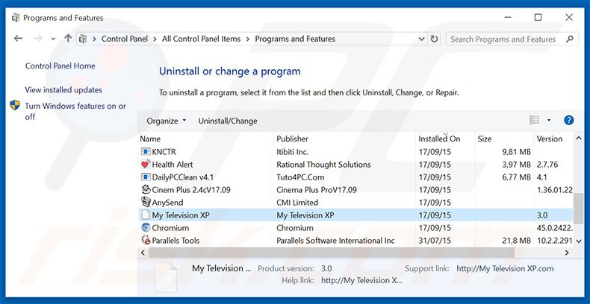The image size is (590, 304).
Task: Refresh the Programs and Features list
Action: pos(434,39)
